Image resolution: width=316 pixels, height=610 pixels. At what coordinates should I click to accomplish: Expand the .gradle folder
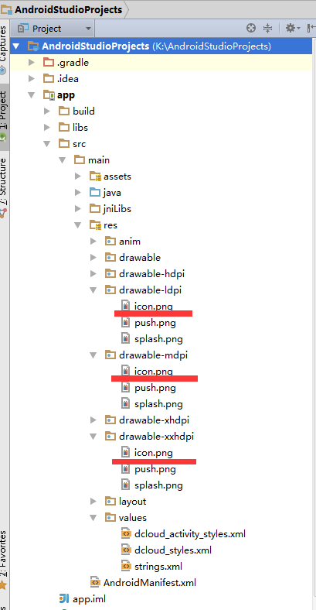pyautogui.click(x=32, y=62)
